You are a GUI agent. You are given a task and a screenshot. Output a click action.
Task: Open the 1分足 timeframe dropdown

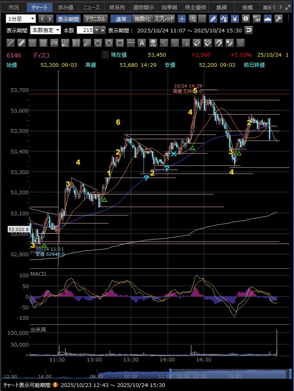pos(21,19)
